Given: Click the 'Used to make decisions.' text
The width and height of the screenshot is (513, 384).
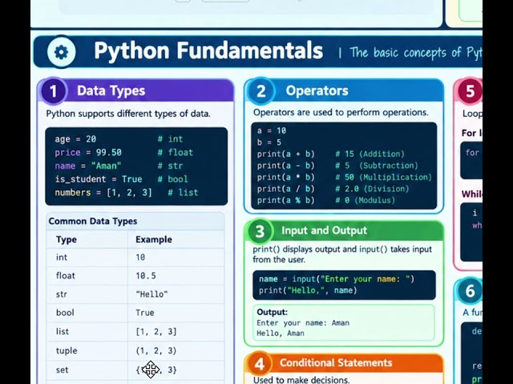Looking at the screenshot, I should tap(301, 380).
